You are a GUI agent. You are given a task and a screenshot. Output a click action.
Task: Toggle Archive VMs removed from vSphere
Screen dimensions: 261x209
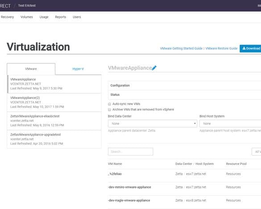pos(109,110)
